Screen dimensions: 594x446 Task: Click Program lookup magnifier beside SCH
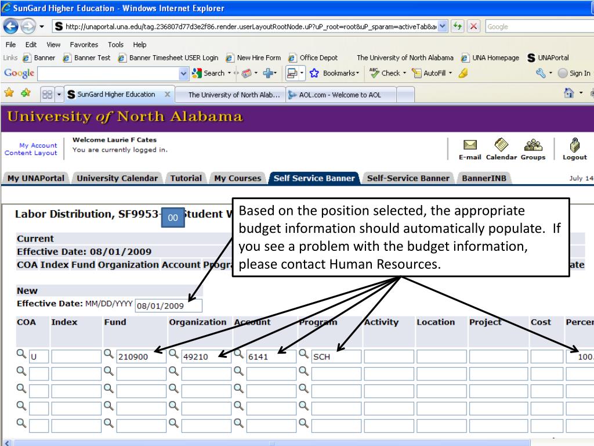coord(304,354)
